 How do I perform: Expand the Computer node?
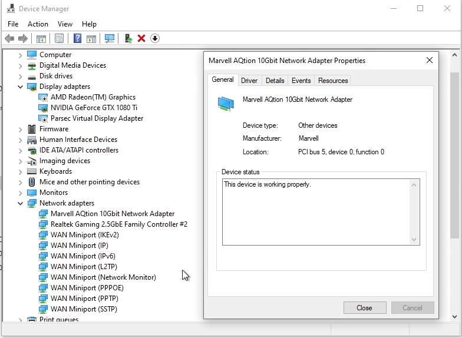point(20,55)
